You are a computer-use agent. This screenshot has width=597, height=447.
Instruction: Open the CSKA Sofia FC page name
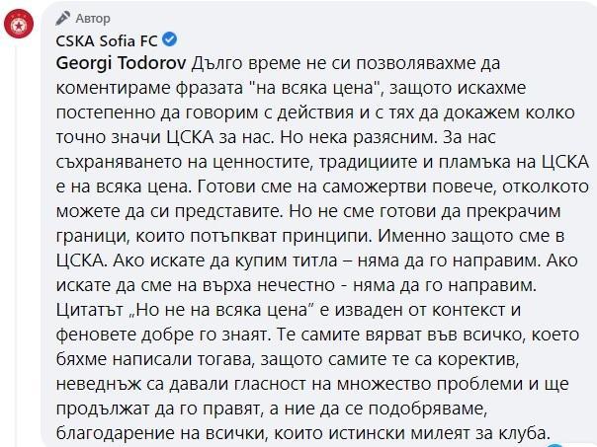pos(107,40)
